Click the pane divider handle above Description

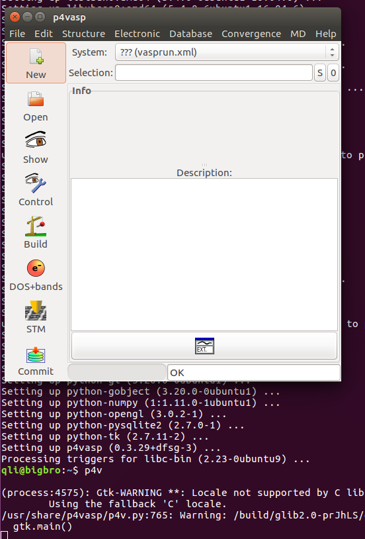tap(204, 165)
